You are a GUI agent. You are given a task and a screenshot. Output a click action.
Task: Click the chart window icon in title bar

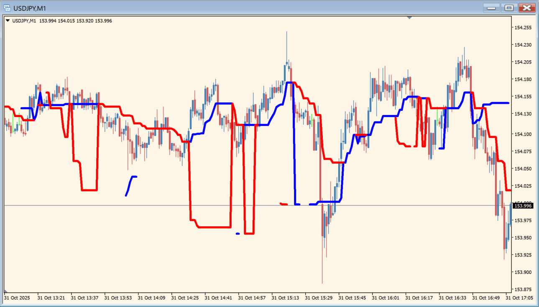click(x=7, y=8)
